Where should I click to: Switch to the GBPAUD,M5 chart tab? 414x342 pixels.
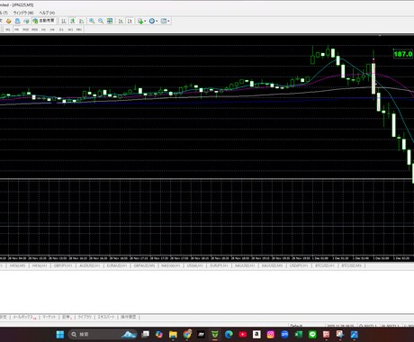(144, 265)
